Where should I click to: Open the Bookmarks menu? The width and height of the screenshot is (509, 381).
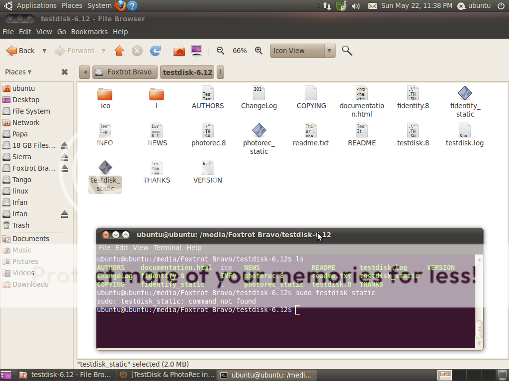89,32
